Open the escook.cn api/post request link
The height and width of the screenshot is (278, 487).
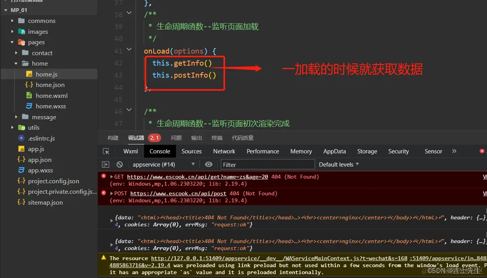point(178,193)
